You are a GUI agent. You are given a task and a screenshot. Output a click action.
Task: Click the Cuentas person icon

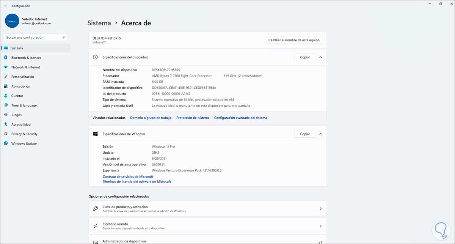pos(6,96)
